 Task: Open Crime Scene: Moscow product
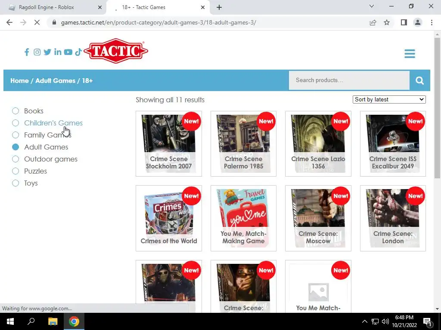point(318,218)
